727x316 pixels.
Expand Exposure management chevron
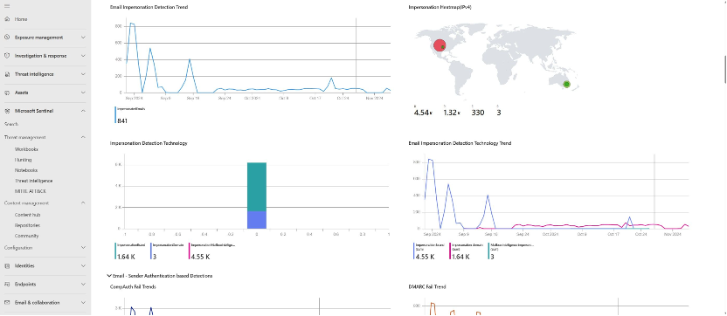(83, 37)
